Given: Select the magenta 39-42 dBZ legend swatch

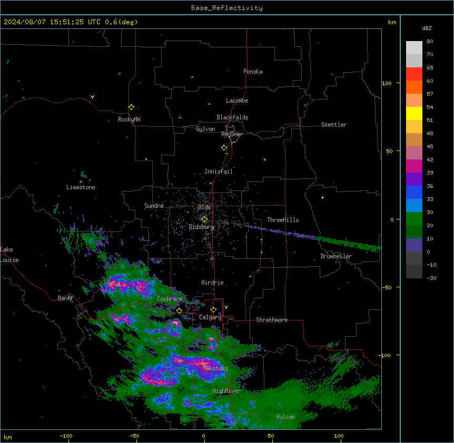Looking at the screenshot, I should pos(414,166).
